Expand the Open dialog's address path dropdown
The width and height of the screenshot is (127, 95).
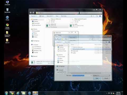click(x=89, y=39)
